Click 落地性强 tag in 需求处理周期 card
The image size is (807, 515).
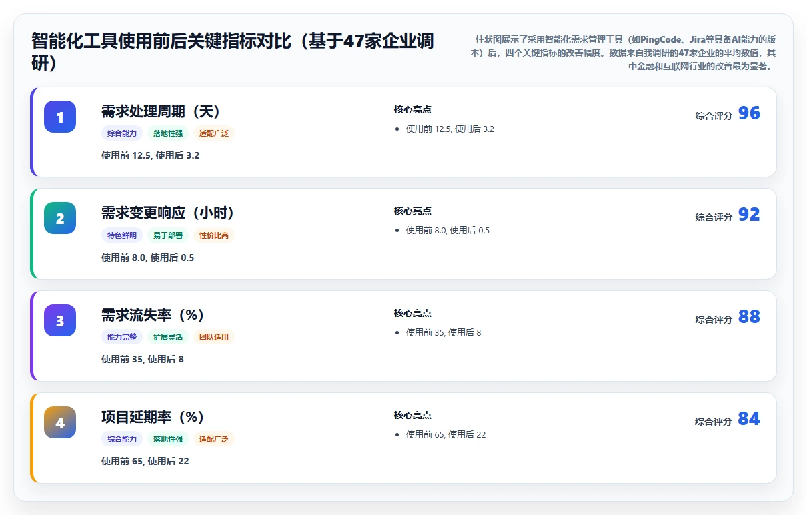(168, 133)
